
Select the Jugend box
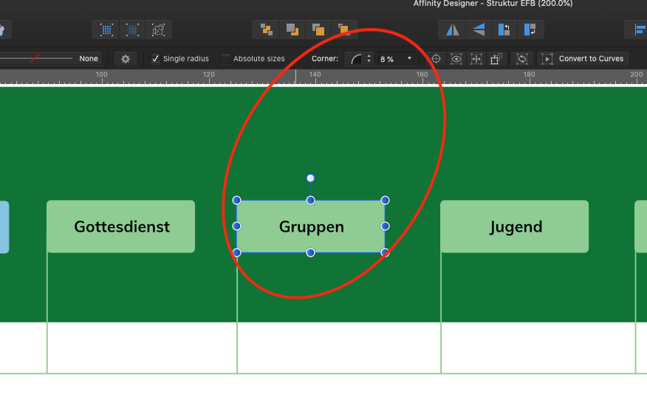(515, 226)
